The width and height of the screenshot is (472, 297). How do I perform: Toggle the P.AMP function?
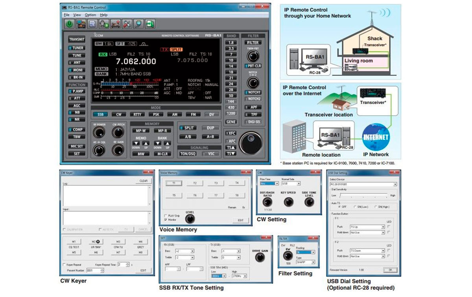[x=77, y=91]
